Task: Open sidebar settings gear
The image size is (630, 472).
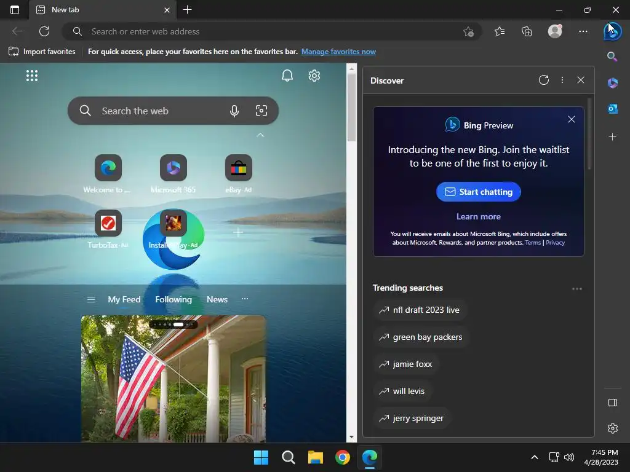Action: tap(613, 428)
